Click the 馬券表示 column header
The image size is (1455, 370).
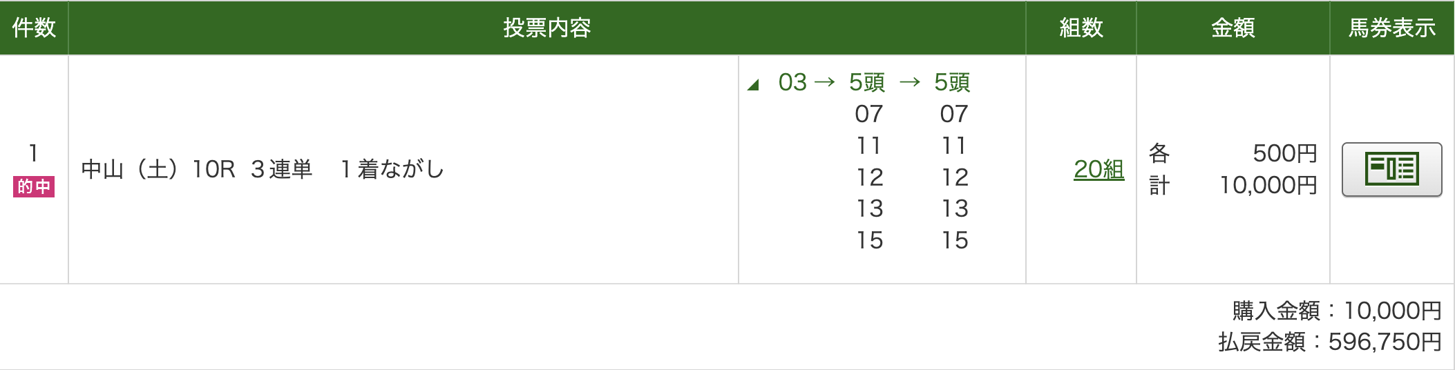click(1392, 28)
